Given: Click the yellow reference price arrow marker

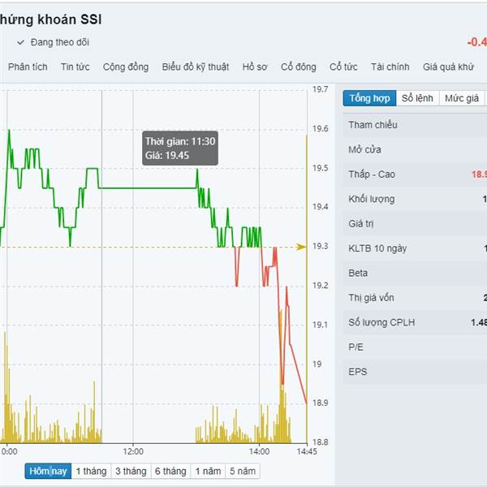Looking at the screenshot, I should [300, 247].
